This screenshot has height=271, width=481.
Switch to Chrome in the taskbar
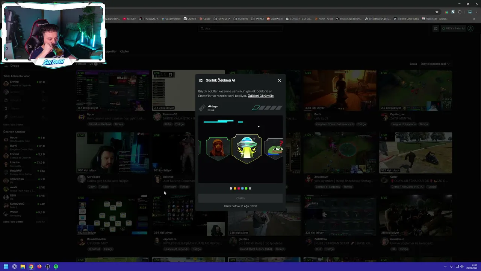coord(31,266)
